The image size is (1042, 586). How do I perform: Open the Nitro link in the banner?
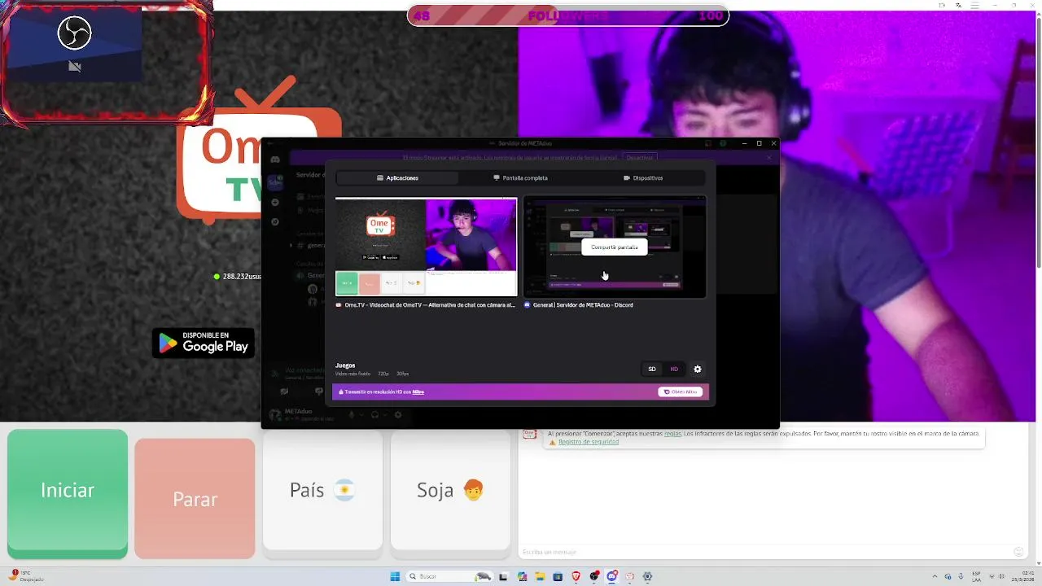point(418,391)
